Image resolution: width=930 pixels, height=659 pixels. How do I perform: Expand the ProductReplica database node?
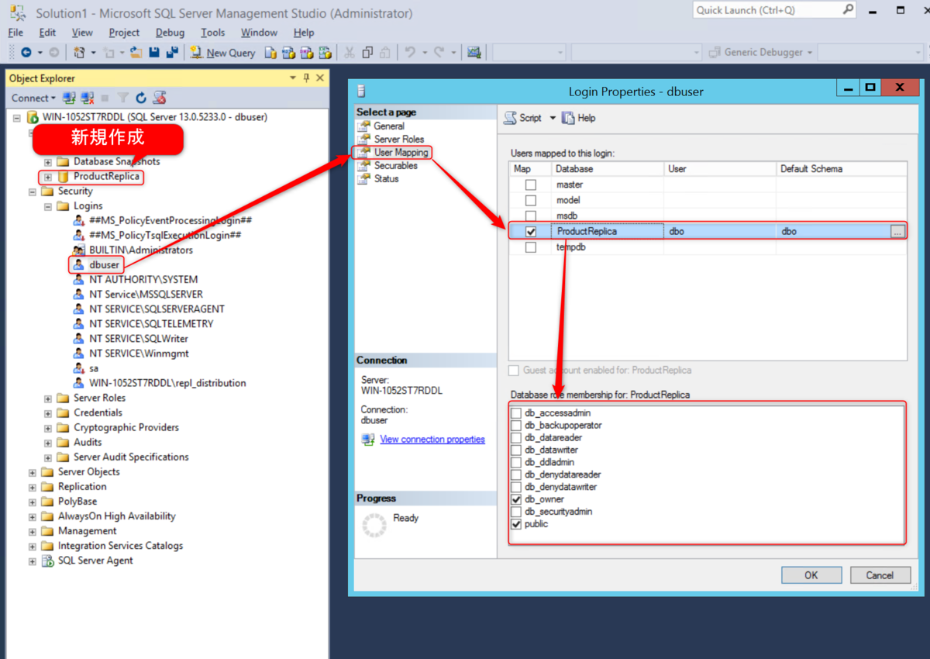(48, 177)
